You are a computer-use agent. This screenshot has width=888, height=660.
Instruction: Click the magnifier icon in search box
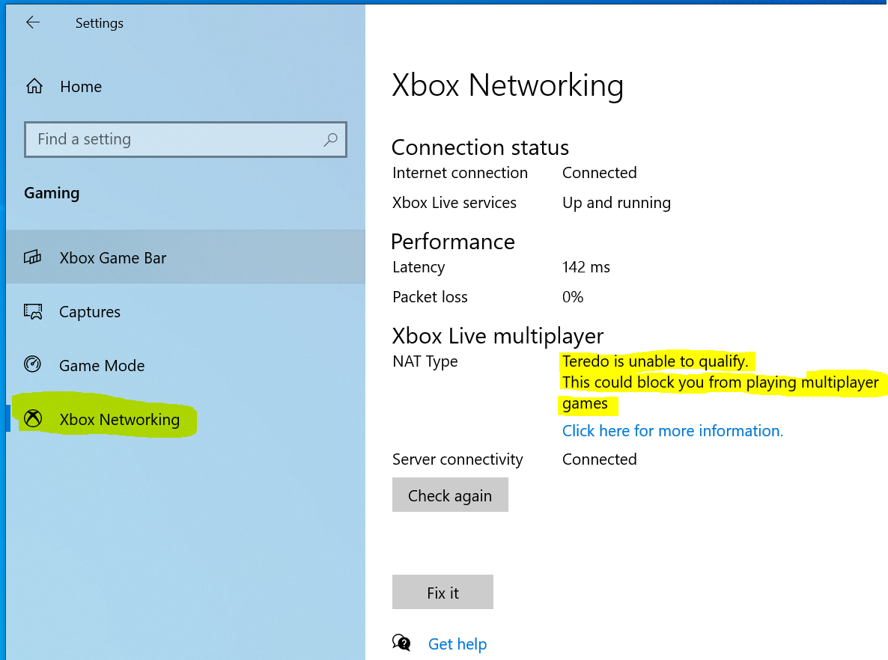tap(330, 139)
